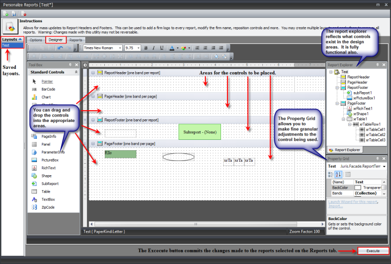This screenshot has height=264, width=391.
Task: Select the RichText control
Action: [49, 168]
